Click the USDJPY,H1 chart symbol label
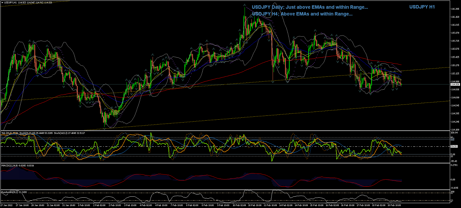Viewport: 461px width, 208px height. (11, 3)
